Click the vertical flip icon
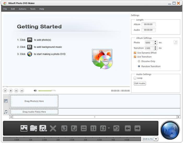183x143 pixels. click(x=93, y=128)
